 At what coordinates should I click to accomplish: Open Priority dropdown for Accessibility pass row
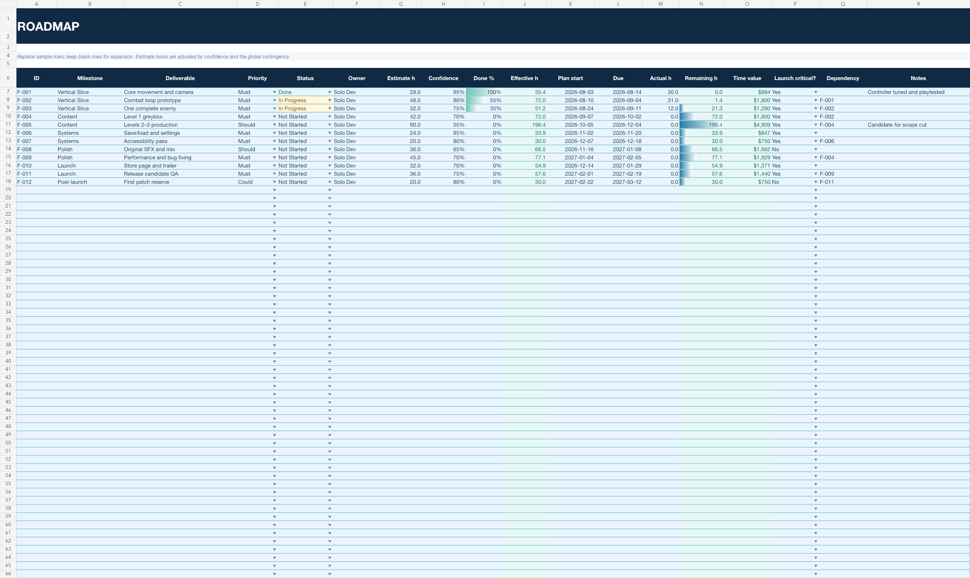(275, 141)
